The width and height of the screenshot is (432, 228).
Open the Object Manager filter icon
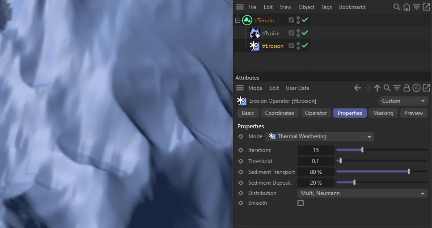[417, 7]
